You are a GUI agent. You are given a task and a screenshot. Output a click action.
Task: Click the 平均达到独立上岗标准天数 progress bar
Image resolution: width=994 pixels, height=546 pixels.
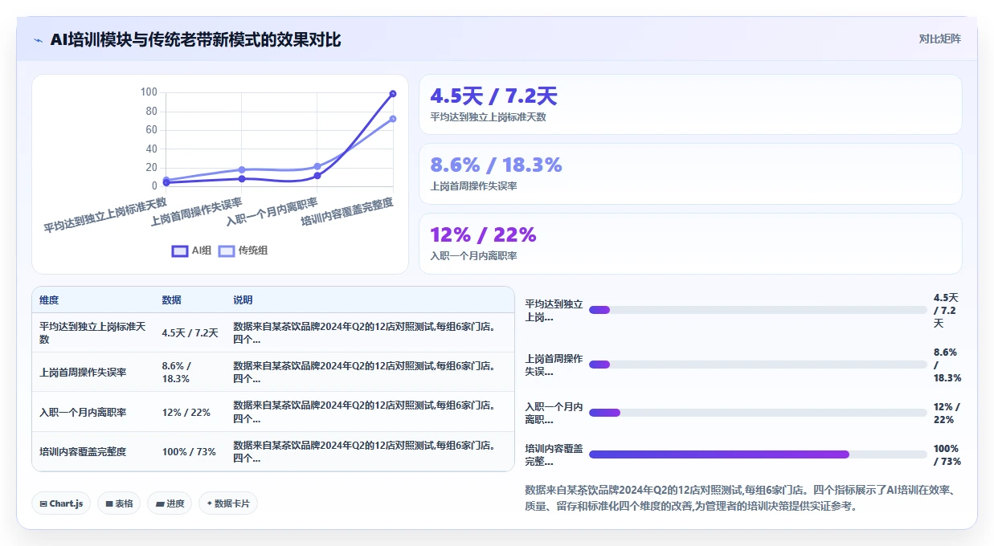(758, 310)
